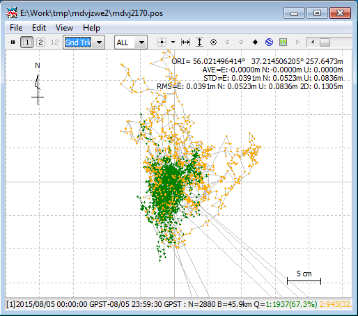Toggle solution 1 display button
Image resolution: width=358 pixels, height=316 pixels.
(x=27, y=42)
